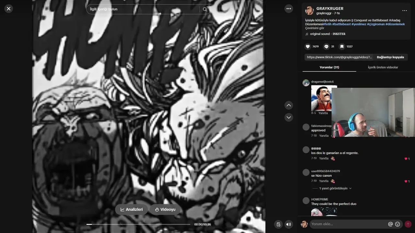Open user8906584424079's profile name
Image resolution: width=415 pixels, height=233 pixels.
click(326, 171)
